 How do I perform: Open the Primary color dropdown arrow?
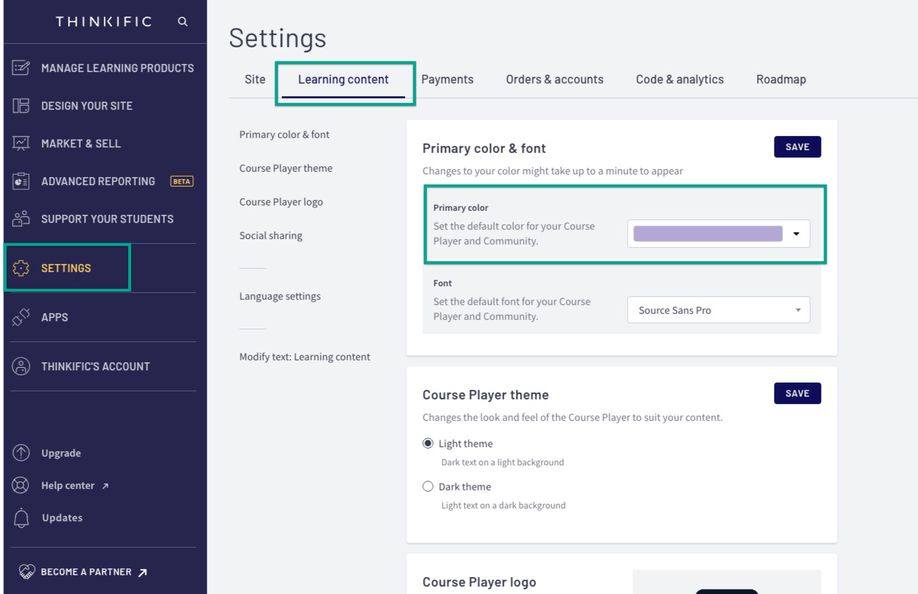tap(796, 234)
